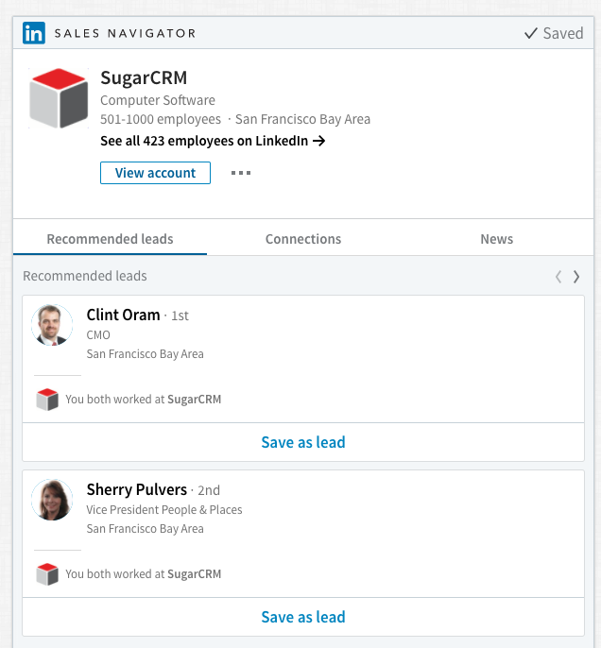601x648 pixels.
Task: Open the Connections tab
Action: click(303, 239)
